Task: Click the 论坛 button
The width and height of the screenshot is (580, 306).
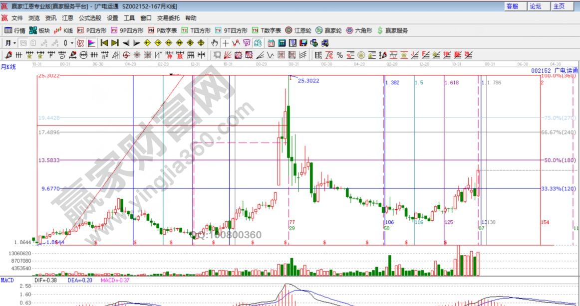Action: [536, 6]
